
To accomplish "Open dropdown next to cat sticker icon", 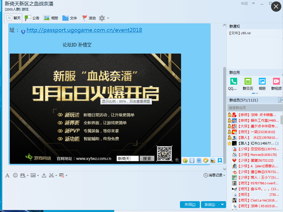I will [28, 176].
